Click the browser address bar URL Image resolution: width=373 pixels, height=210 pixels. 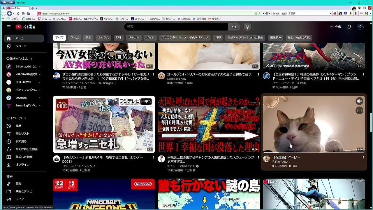click(55, 13)
